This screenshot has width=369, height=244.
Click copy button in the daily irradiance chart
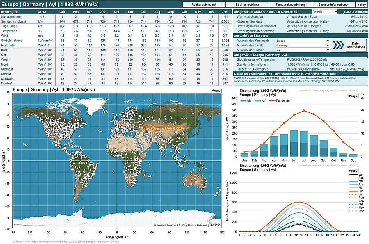point(352,171)
